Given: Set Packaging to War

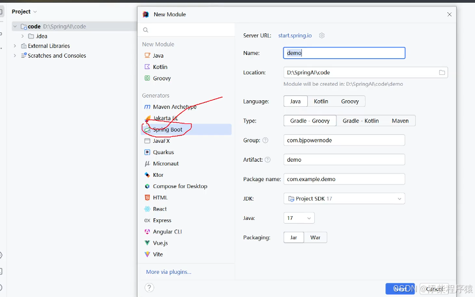Looking at the screenshot, I should click(315, 237).
